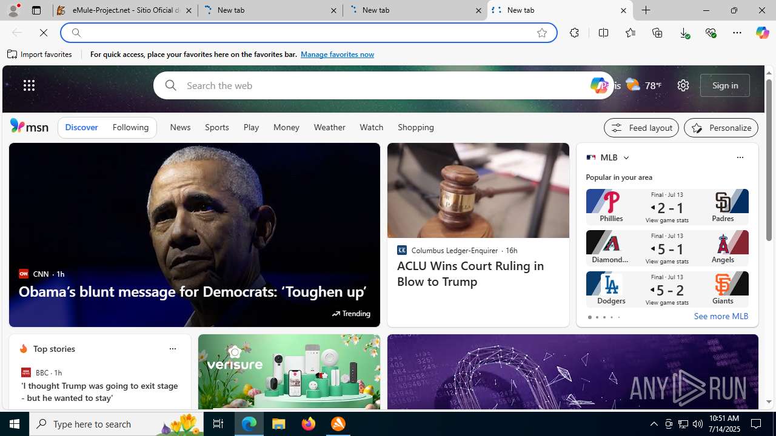Click the See more MLB link
The width and height of the screenshot is (776, 436).
pyautogui.click(x=721, y=316)
